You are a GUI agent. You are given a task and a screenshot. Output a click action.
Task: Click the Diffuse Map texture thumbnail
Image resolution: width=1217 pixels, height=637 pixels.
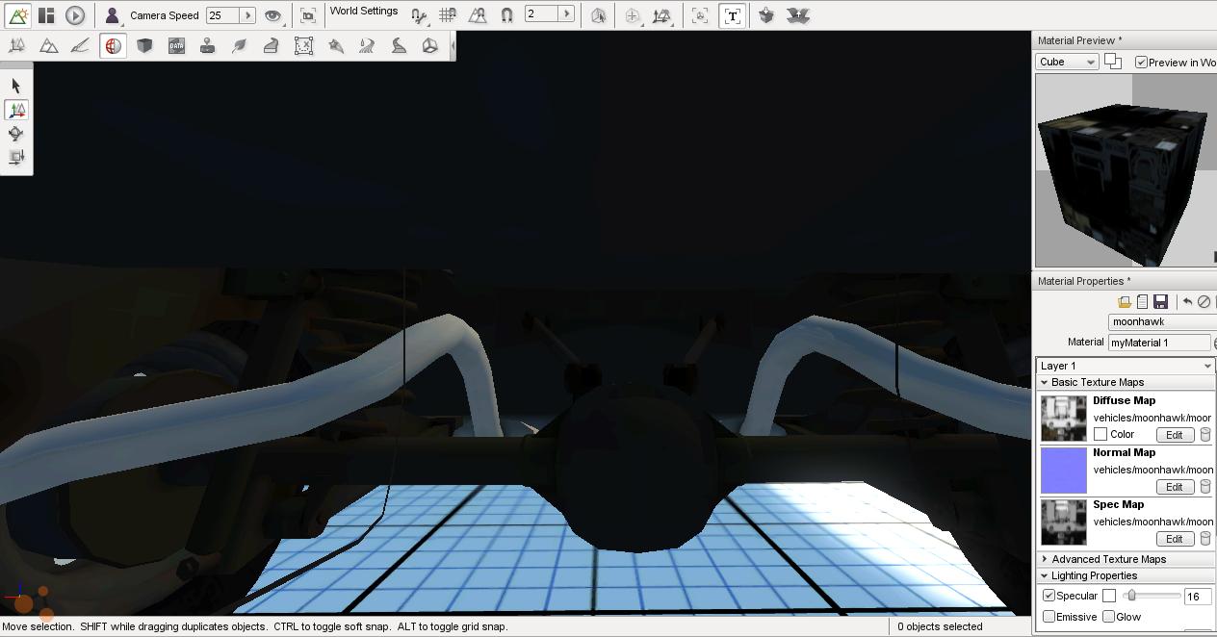[1064, 419]
